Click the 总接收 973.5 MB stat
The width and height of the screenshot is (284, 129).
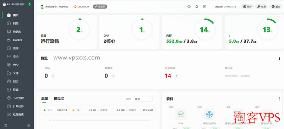(x=141, y=110)
